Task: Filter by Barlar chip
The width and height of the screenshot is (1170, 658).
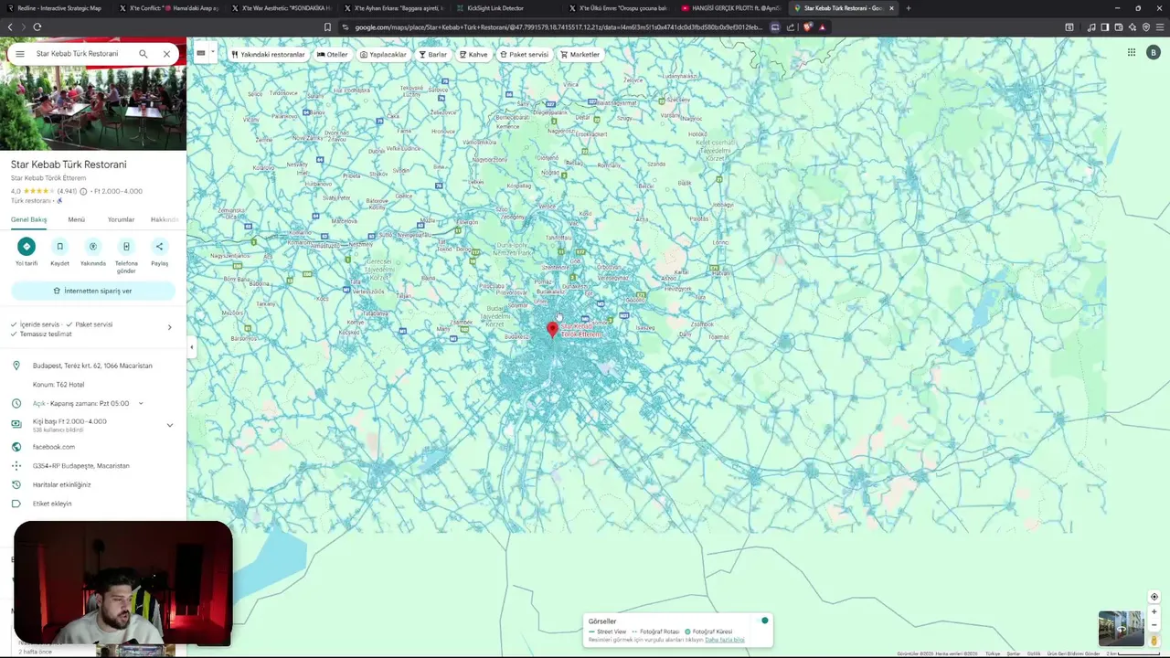Action: 433,55
